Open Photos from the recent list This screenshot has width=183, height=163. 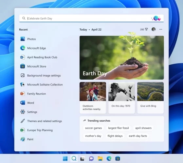[28, 39]
